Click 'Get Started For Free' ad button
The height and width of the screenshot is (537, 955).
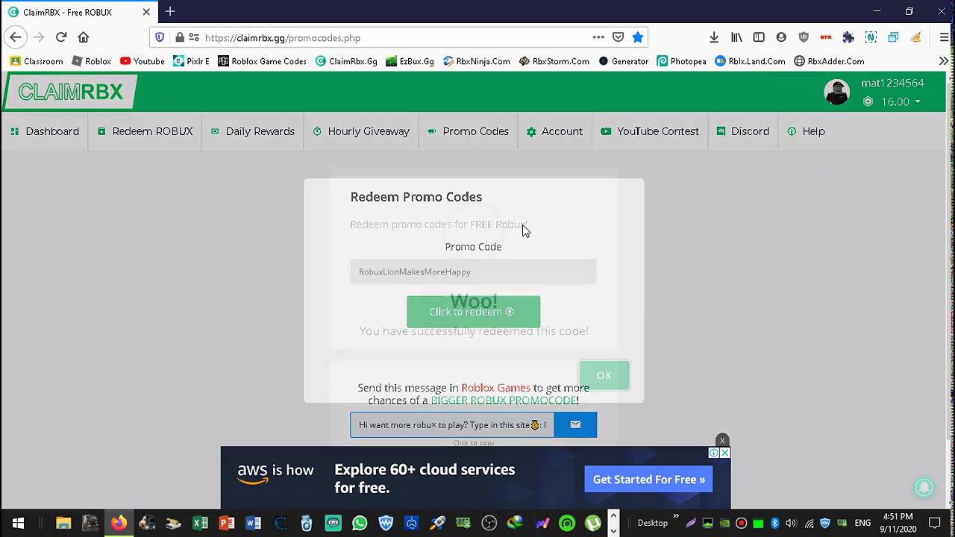click(x=649, y=480)
